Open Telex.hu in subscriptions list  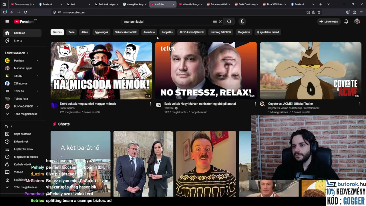[x=22, y=91]
